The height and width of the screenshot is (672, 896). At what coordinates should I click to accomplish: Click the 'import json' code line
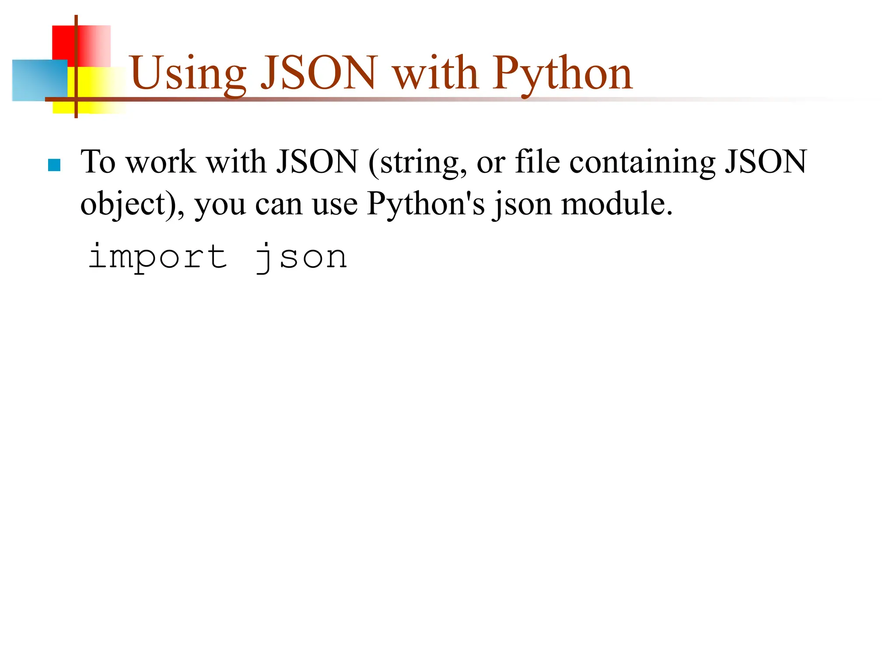pyautogui.click(x=217, y=257)
